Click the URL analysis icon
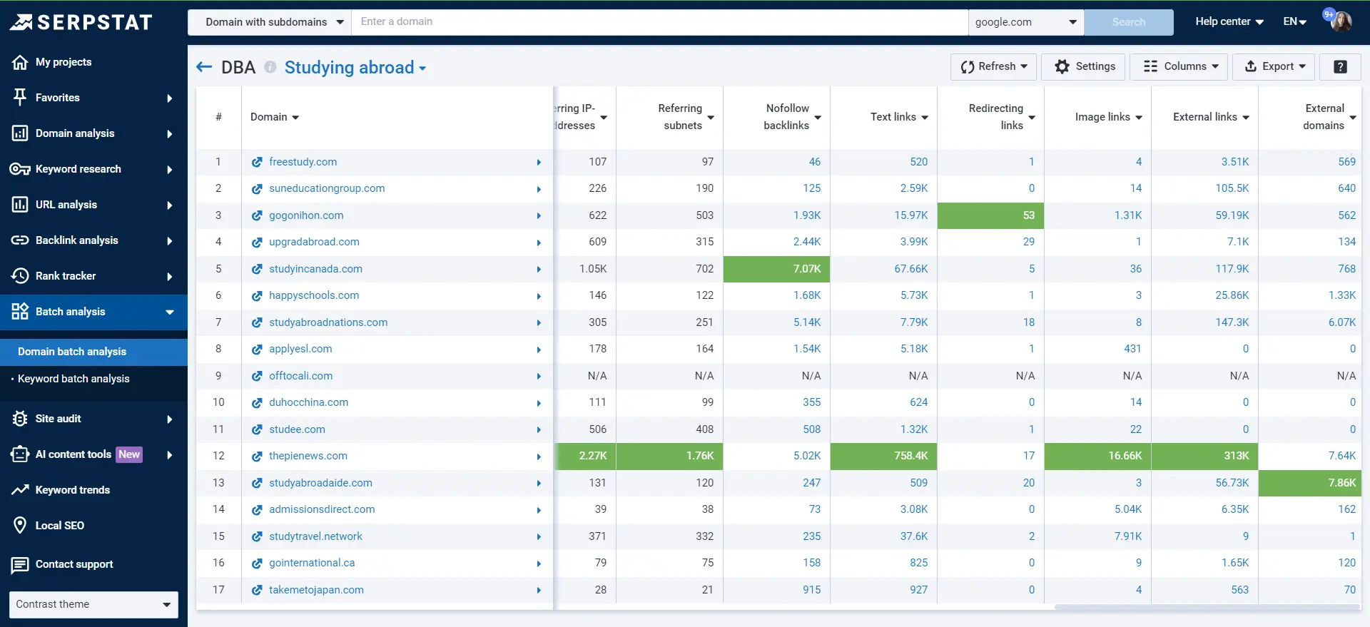 pyautogui.click(x=20, y=205)
